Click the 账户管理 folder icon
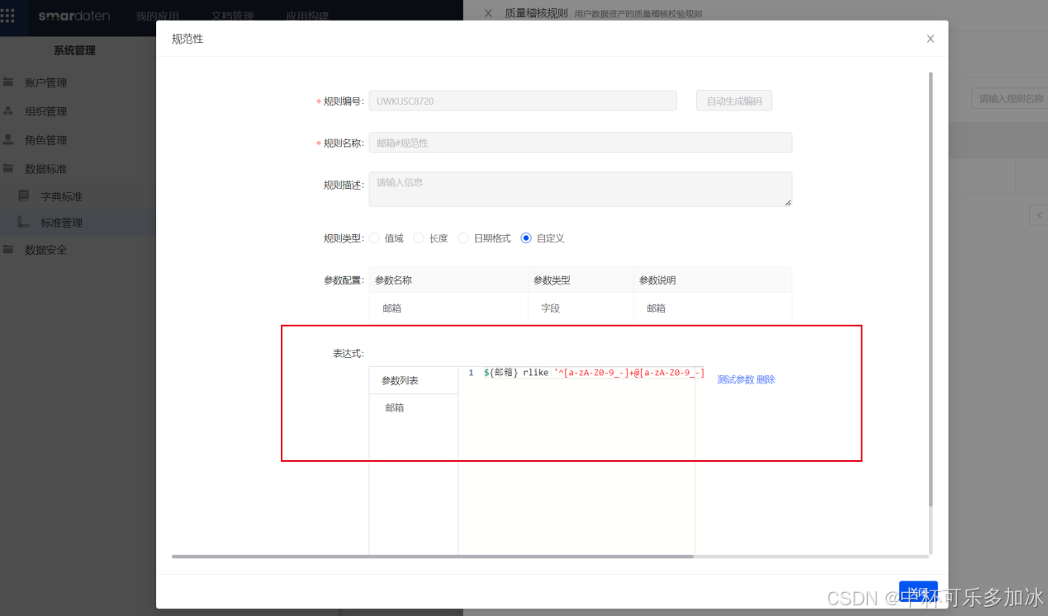Viewport: 1048px width, 616px height. tap(8, 82)
